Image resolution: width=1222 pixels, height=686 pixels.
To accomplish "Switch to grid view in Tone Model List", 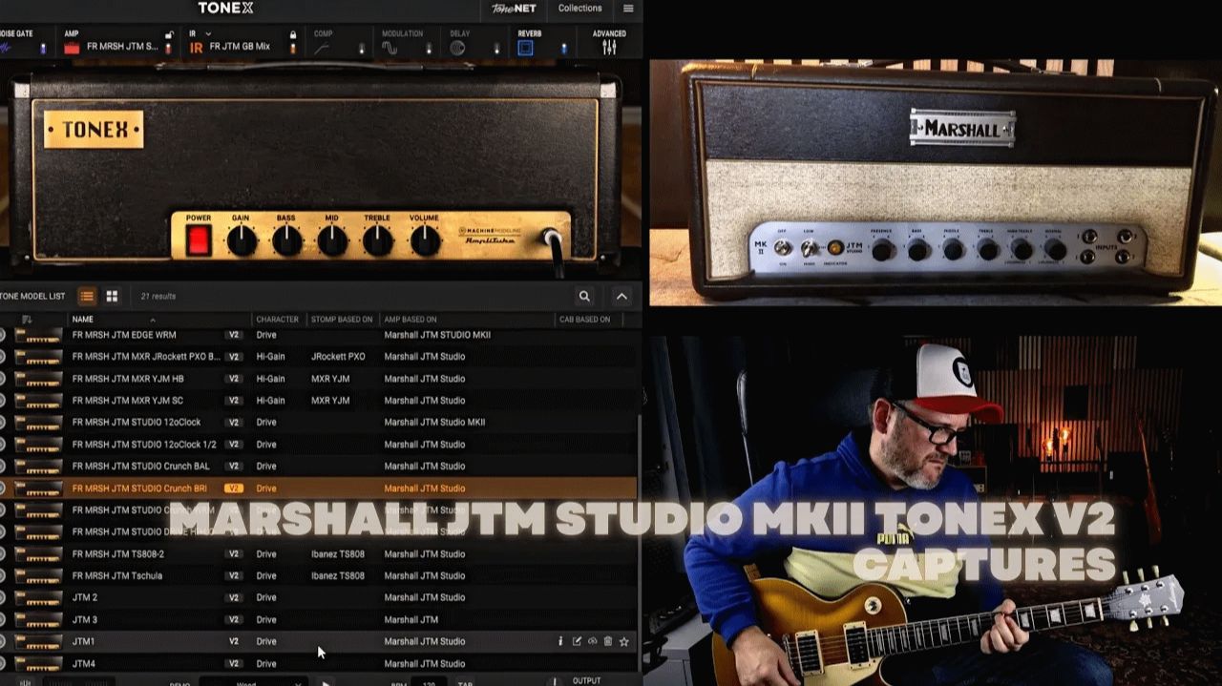I will coord(112,296).
